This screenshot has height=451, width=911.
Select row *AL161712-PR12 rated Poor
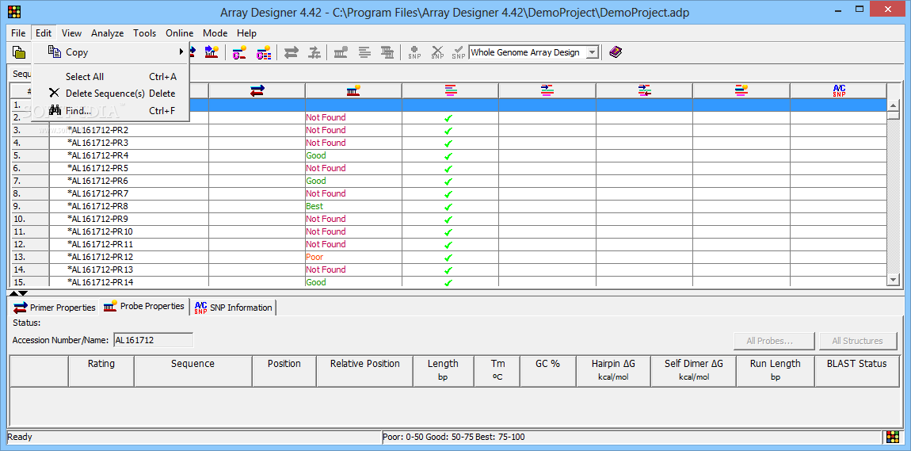(449, 258)
